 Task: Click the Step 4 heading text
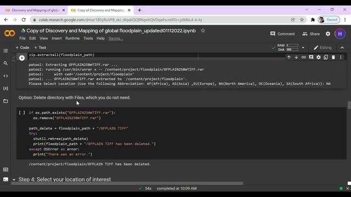(x=65, y=179)
